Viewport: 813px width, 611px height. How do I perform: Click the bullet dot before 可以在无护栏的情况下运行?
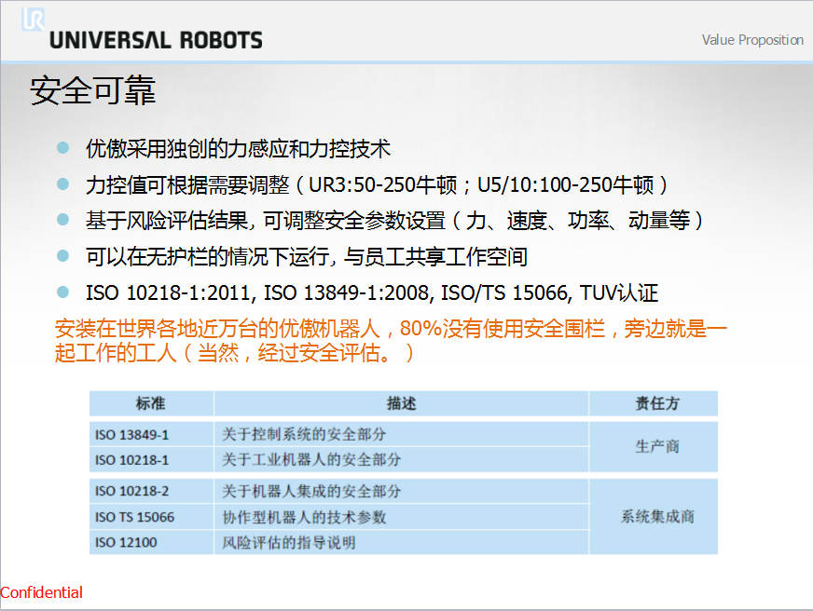(x=63, y=256)
